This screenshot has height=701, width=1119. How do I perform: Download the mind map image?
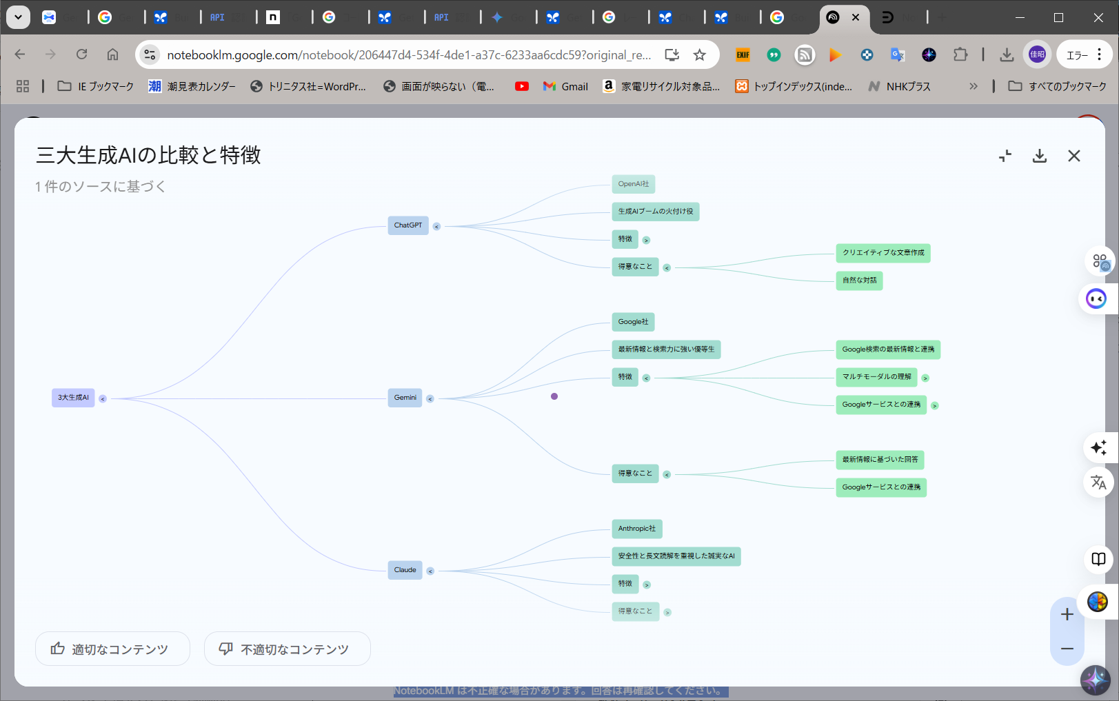pyautogui.click(x=1039, y=156)
